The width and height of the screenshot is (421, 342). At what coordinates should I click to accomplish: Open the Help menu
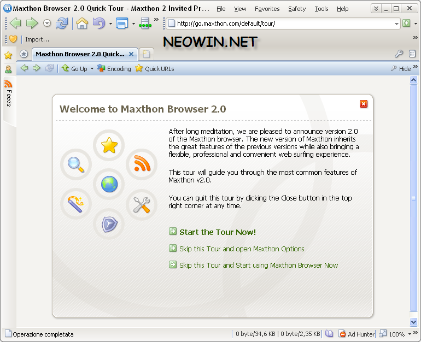click(343, 9)
